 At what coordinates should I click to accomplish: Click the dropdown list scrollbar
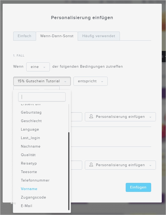pos(69,170)
